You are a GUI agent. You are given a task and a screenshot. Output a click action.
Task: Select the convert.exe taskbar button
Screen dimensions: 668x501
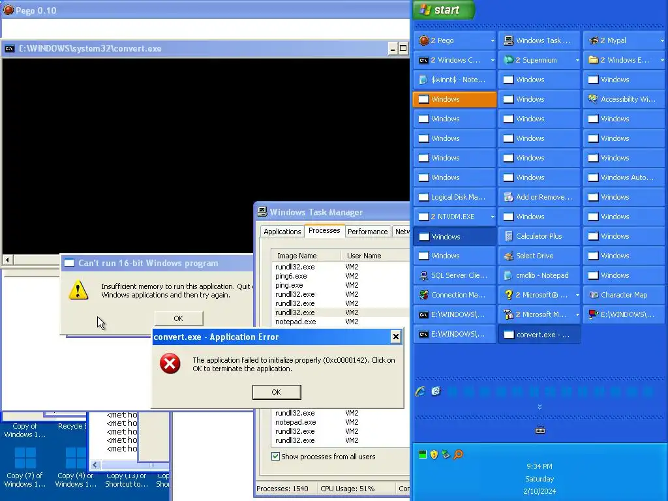point(539,335)
